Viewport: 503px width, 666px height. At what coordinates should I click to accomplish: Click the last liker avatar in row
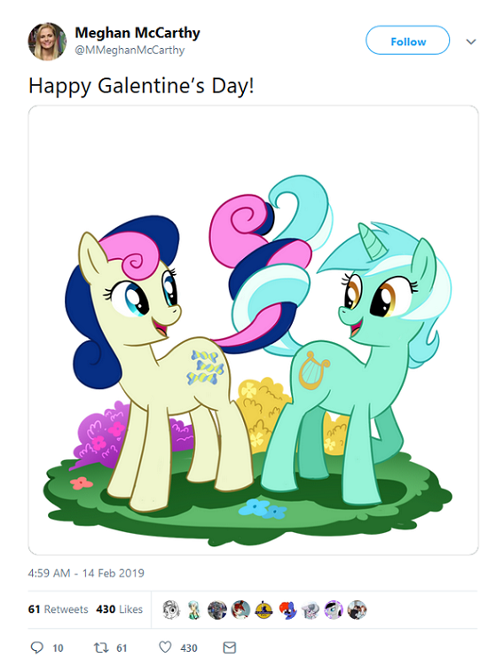click(x=357, y=610)
